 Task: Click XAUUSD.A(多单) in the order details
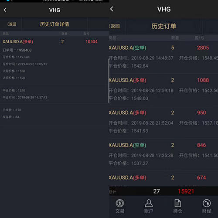coord(18,42)
